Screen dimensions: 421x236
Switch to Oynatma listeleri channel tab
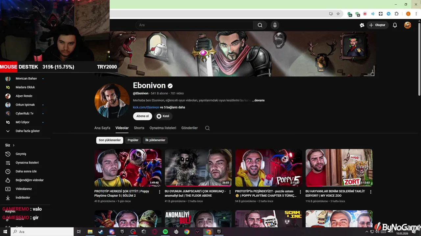163,128
